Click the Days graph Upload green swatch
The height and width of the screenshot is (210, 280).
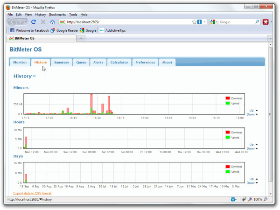228,172
